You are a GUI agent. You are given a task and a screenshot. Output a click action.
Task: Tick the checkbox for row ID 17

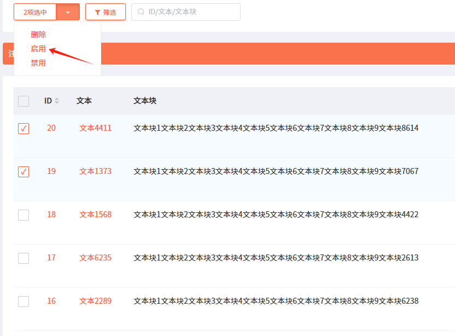pos(24,258)
